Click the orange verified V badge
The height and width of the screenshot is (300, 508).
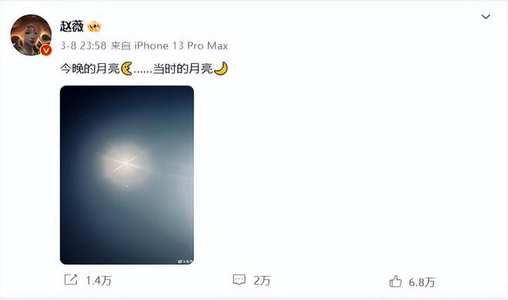click(x=46, y=50)
